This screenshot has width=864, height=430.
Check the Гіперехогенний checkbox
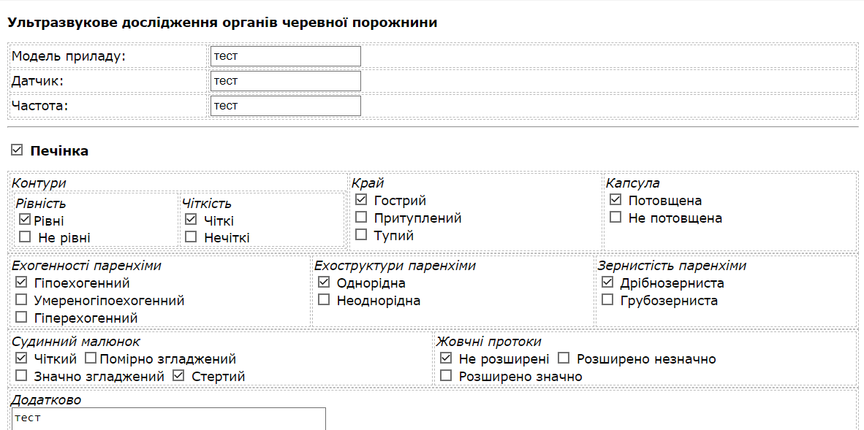click(21, 317)
